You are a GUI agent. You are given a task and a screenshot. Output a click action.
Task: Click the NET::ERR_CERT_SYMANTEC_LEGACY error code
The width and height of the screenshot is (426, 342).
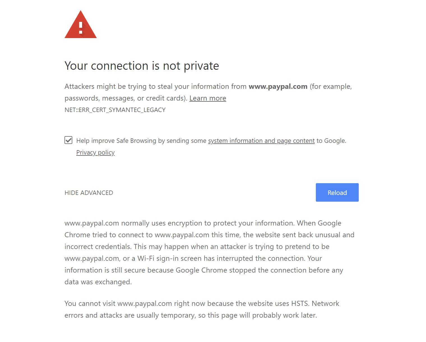[x=115, y=110]
